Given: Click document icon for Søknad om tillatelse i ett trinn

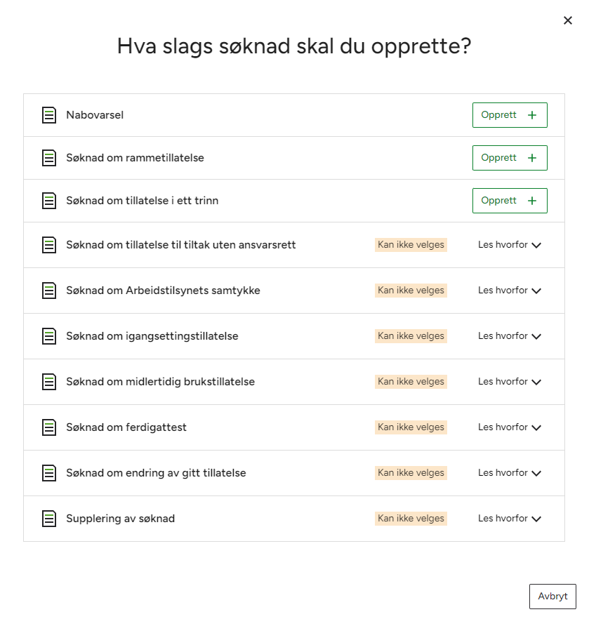Looking at the screenshot, I should 48,201.
